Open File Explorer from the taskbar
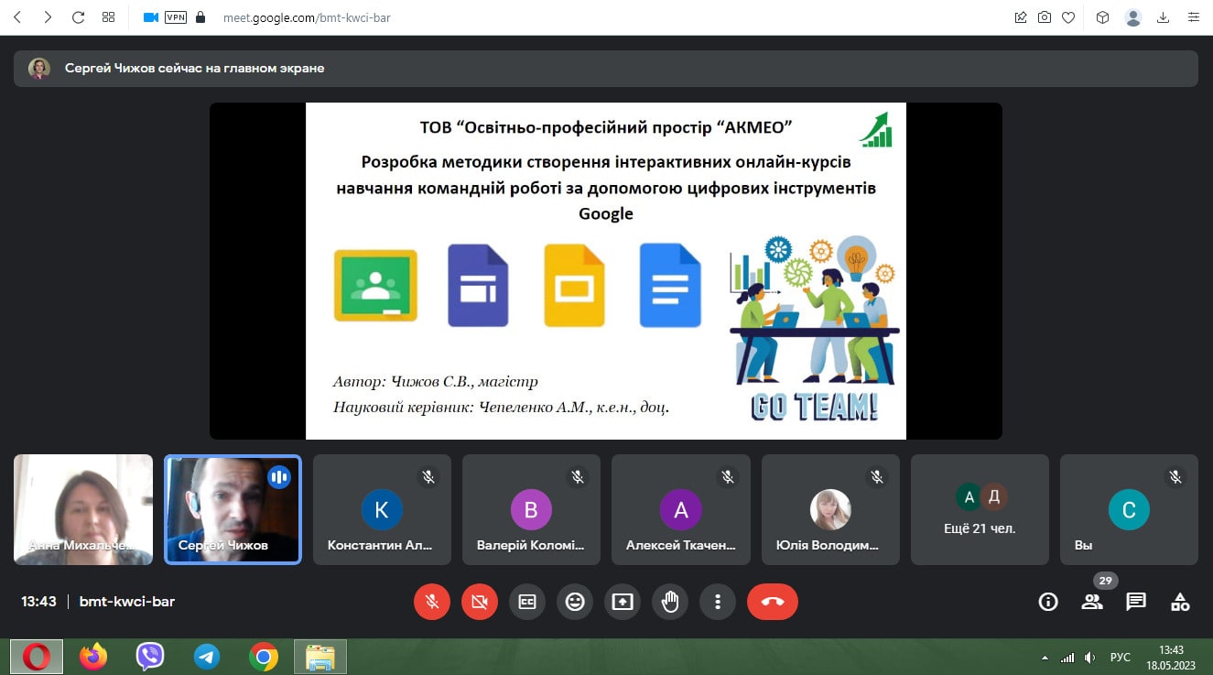This screenshot has width=1213, height=675. tap(320, 657)
